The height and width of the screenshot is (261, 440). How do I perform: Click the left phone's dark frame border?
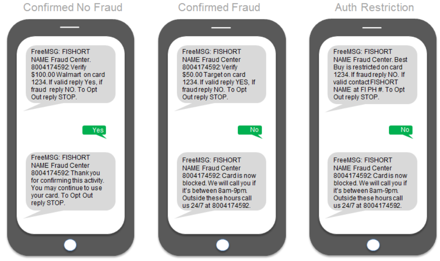(12, 135)
